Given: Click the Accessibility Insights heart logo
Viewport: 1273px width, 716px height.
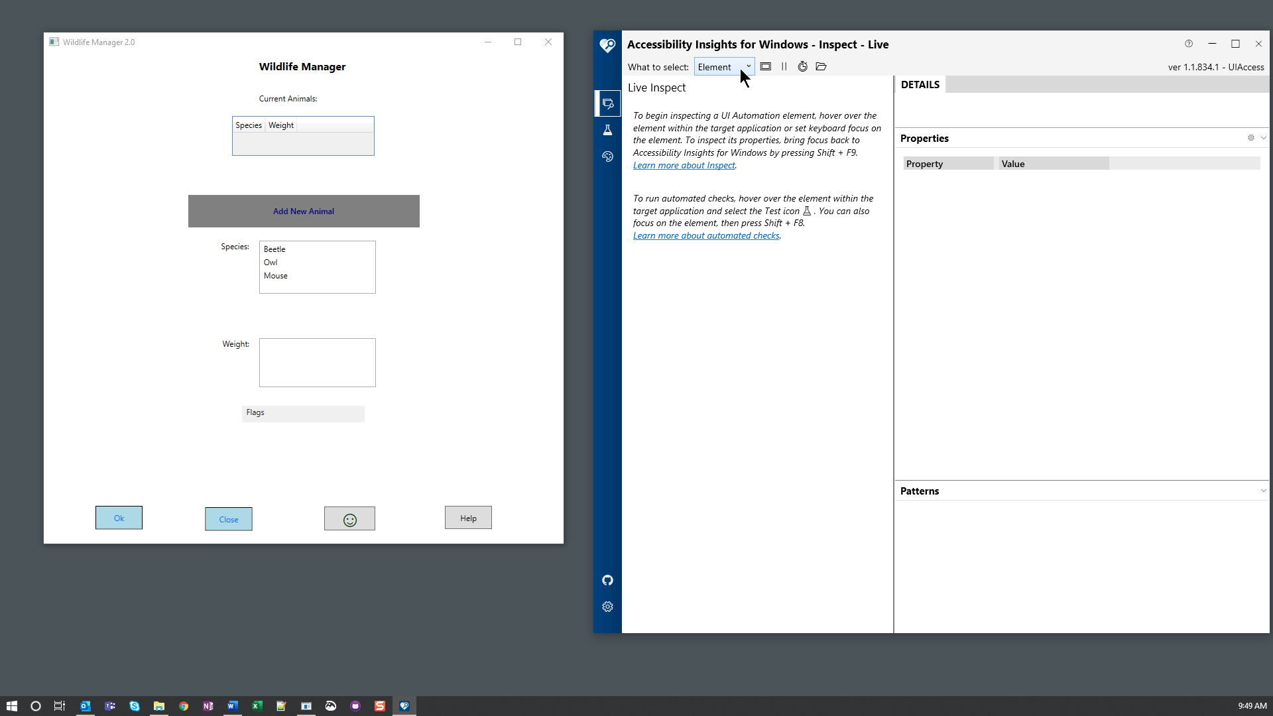Looking at the screenshot, I should click(x=607, y=45).
